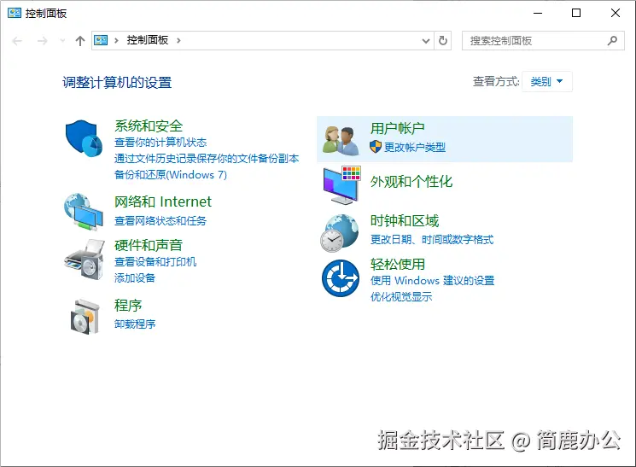Open 查看网络状态和任务 link
Screen dimensions: 636x467
click(160, 221)
